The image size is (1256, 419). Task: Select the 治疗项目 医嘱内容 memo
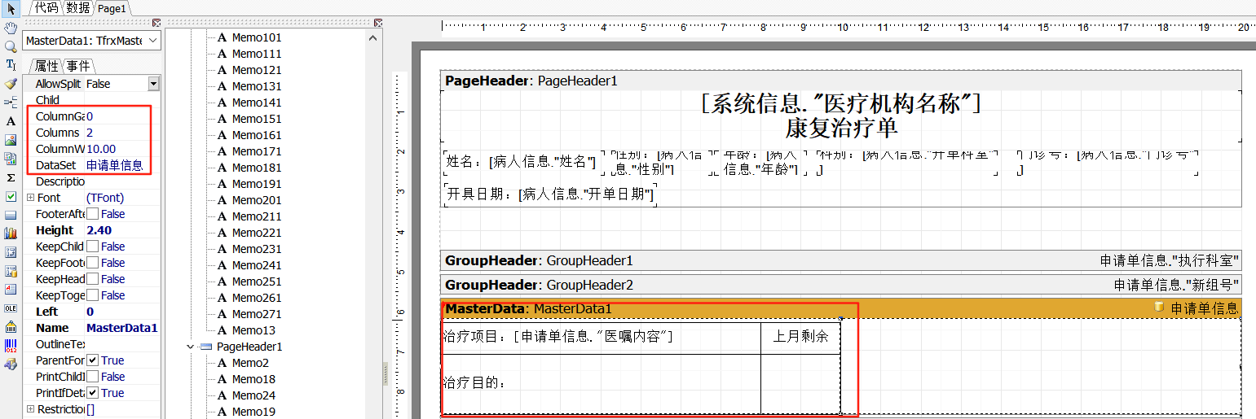[601, 338]
